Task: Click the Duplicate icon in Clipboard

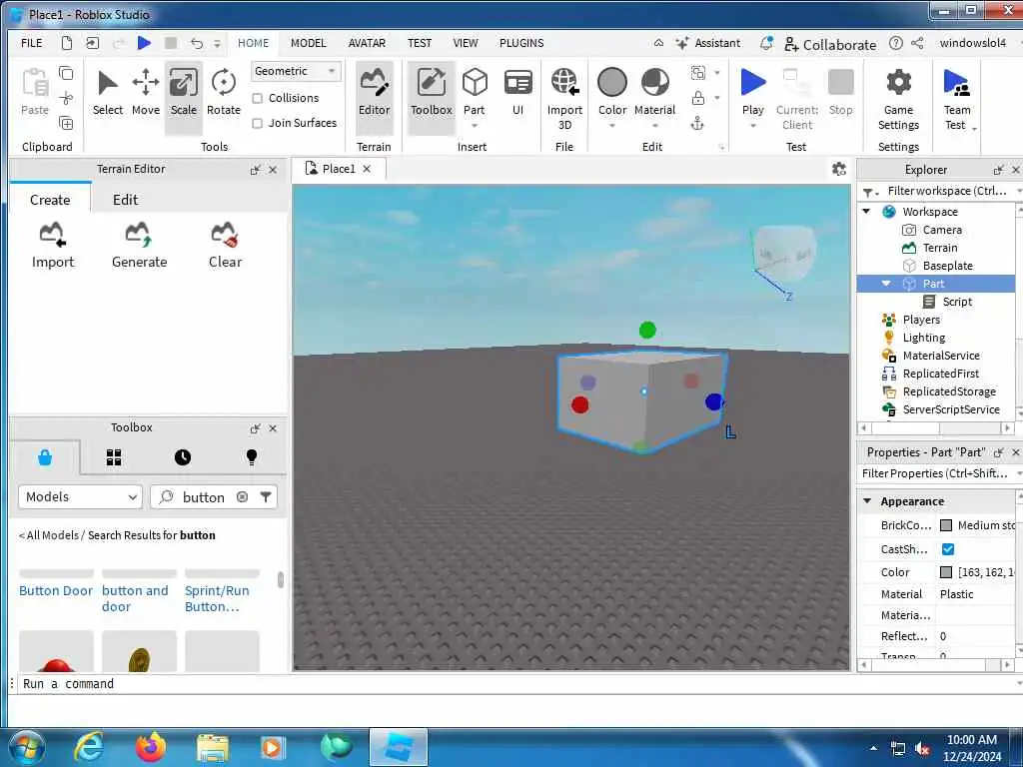Action: (66, 123)
